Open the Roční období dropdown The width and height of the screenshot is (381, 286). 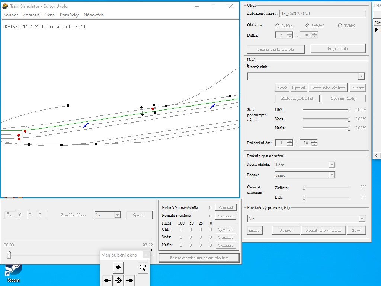pyautogui.click(x=332, y=165)
